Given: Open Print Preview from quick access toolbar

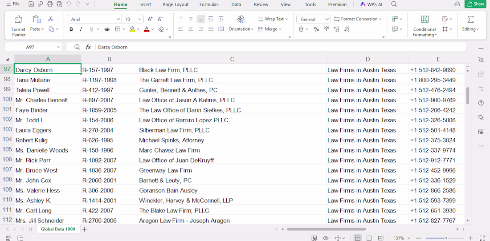Looking at the screenshot, I should (x=59, y=4).
